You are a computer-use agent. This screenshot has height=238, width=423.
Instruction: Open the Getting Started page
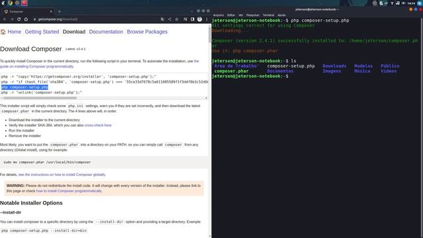point(42,32)
